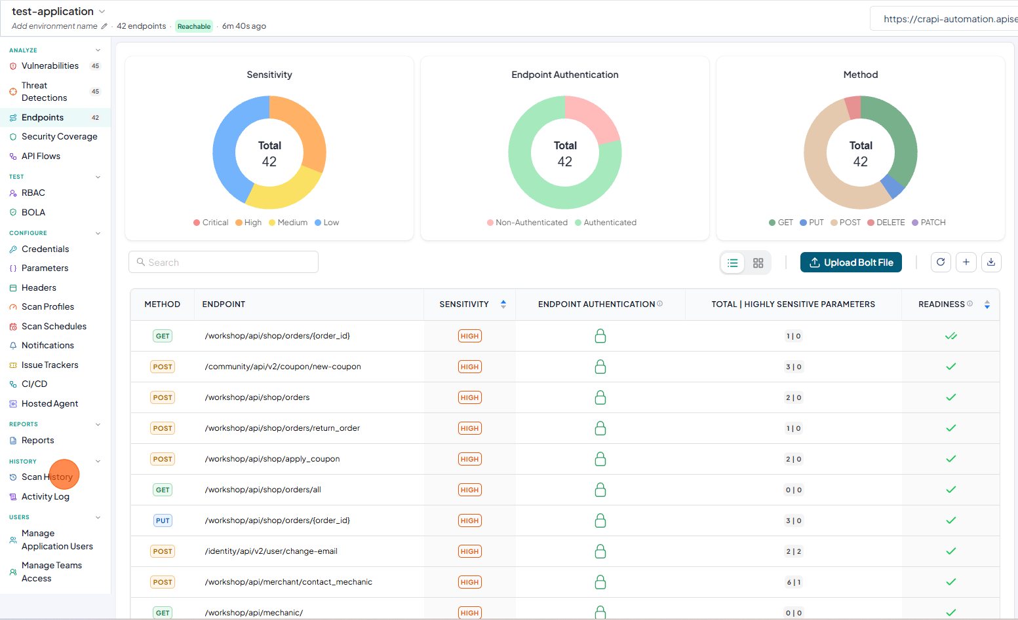Collapse the ANALYZE sidebar section

pos(98,50)
